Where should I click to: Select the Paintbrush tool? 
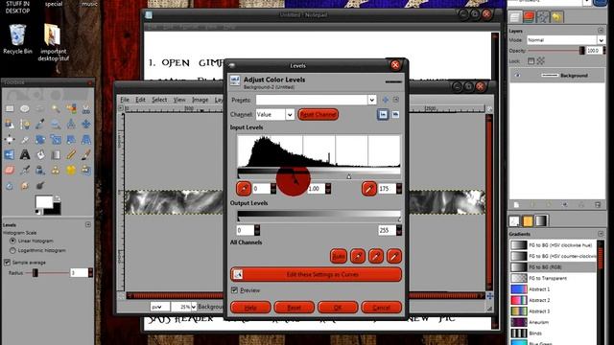pos(85,154)
